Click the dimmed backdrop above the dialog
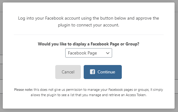The height and width of the screenshot is (112, 178). 89,1
